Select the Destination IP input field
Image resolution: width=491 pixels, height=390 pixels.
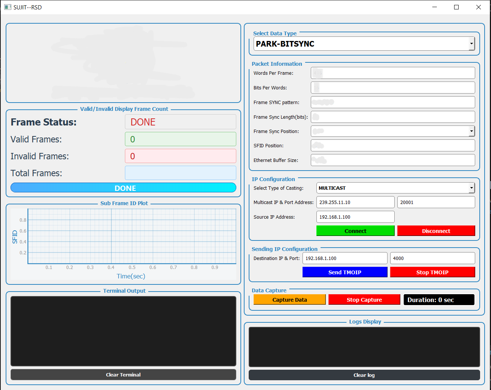345,258
